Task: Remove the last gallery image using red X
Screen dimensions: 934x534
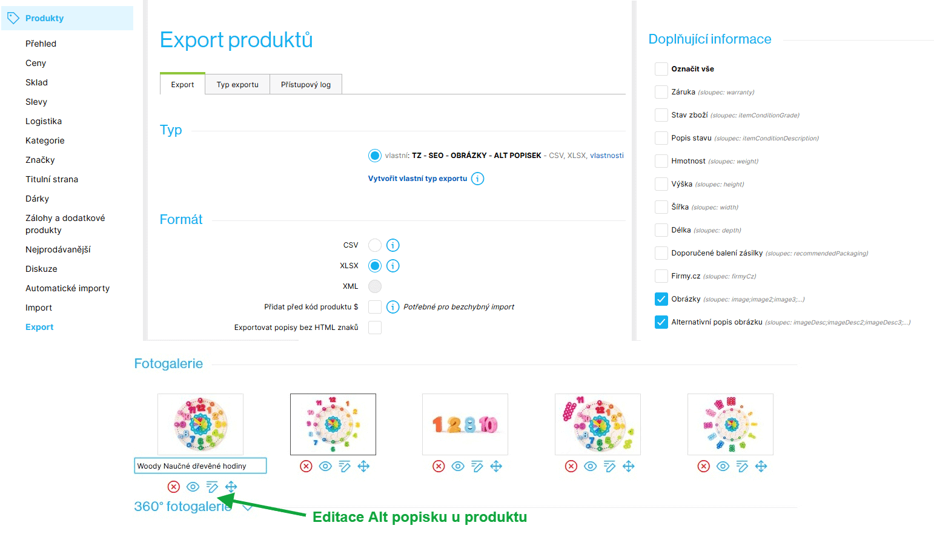Action: point(703,466)
